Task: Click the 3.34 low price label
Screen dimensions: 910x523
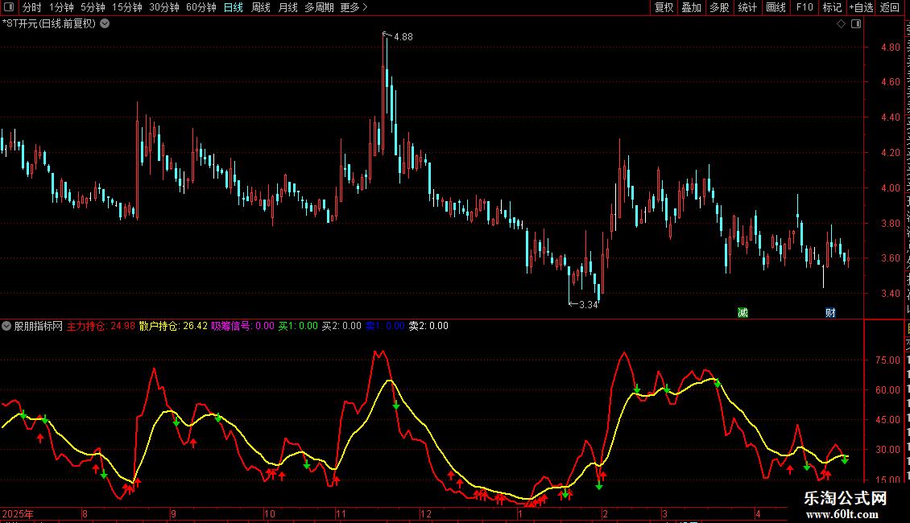Action: (x=588, y=304)
